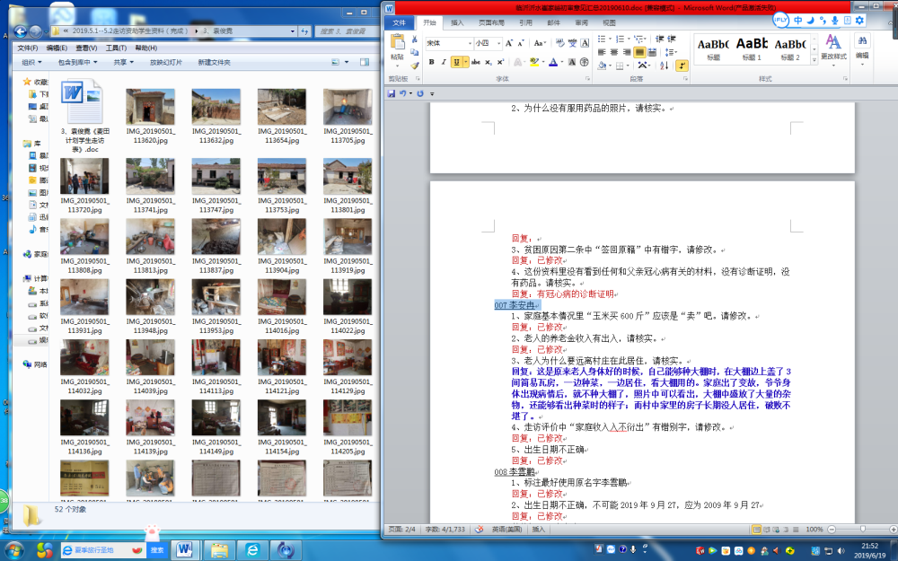Open the line spacing dropdown

671,52
